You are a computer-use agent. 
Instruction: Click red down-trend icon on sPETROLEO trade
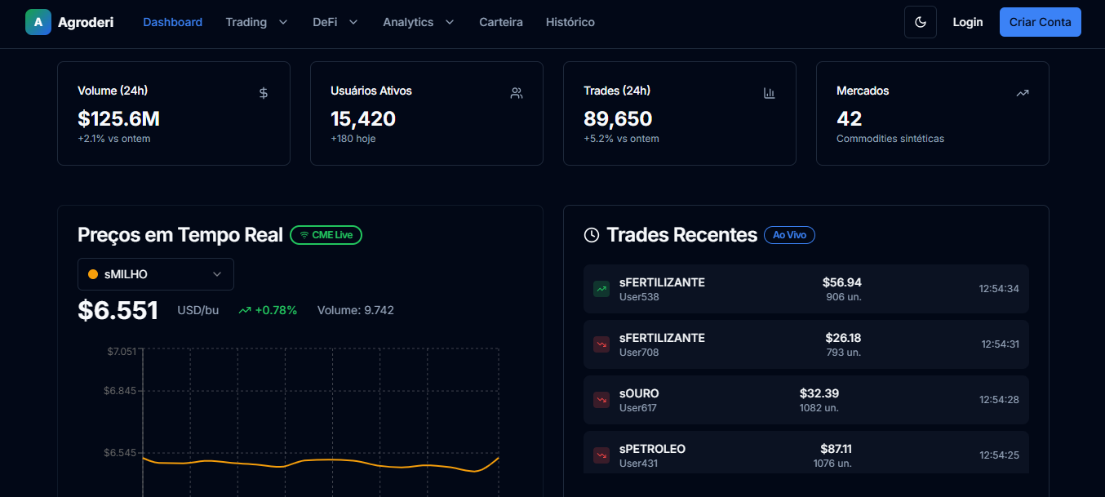[601, 455]
